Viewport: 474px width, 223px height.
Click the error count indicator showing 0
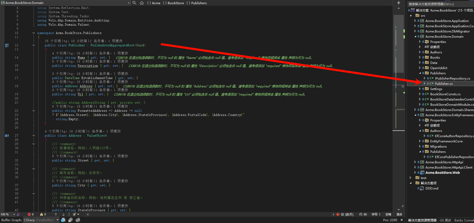click(31, 214)
